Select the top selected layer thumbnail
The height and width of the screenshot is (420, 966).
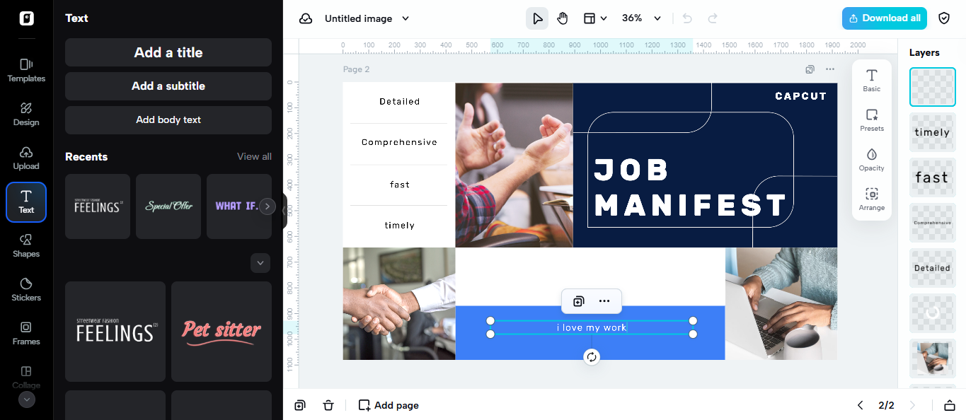click(x=932, y=87)
